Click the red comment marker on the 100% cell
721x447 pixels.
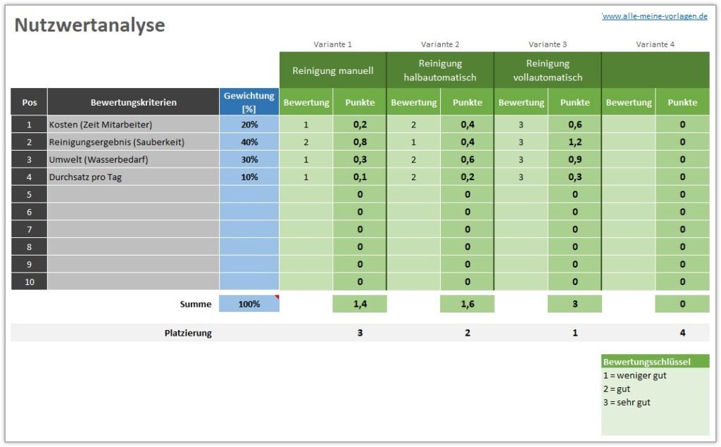coord(277,298)
